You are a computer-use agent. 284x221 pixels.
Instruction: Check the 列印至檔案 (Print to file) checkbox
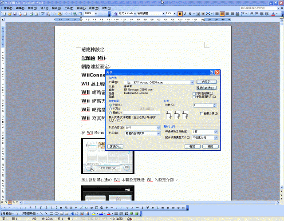click(x=194, y=93)
